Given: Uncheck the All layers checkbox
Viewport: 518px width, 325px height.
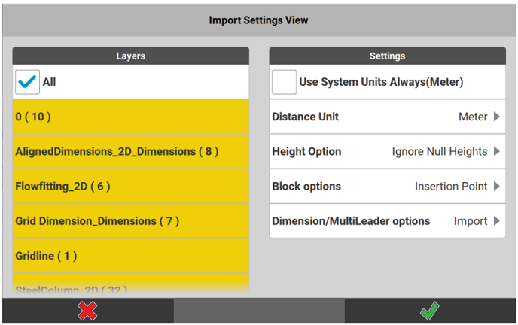Looking at the screenshot, I should click(28, 82).
